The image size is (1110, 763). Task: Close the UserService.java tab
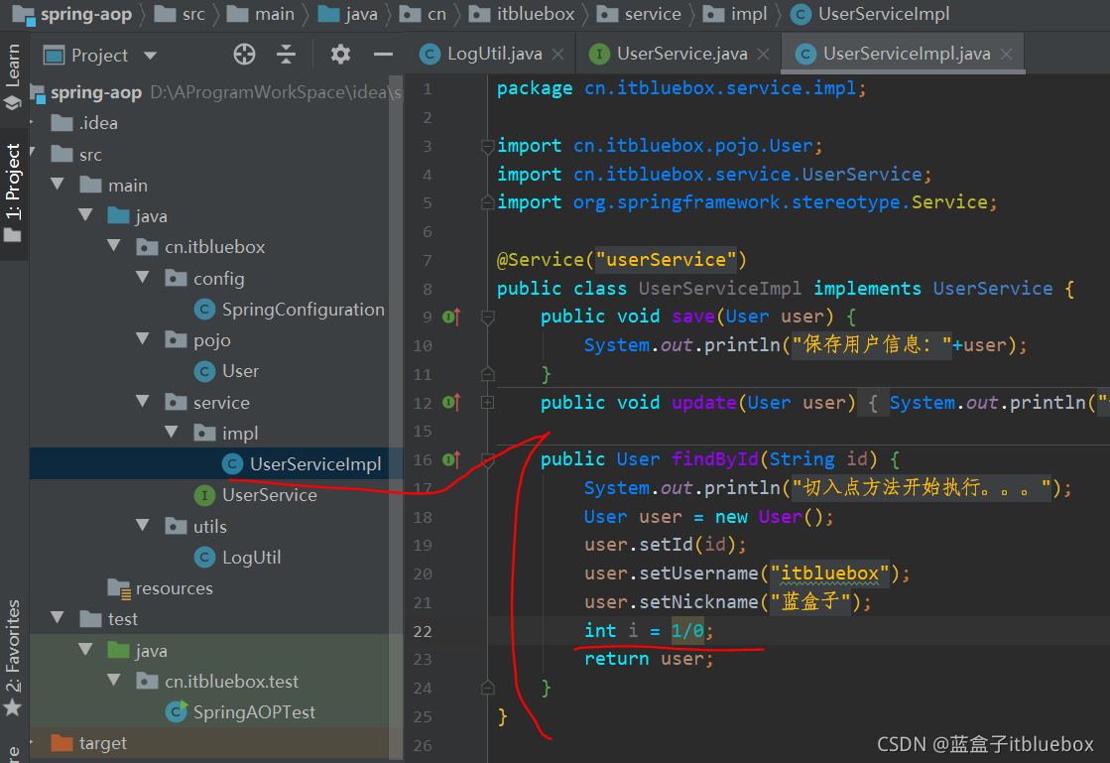tap(763, 54)
